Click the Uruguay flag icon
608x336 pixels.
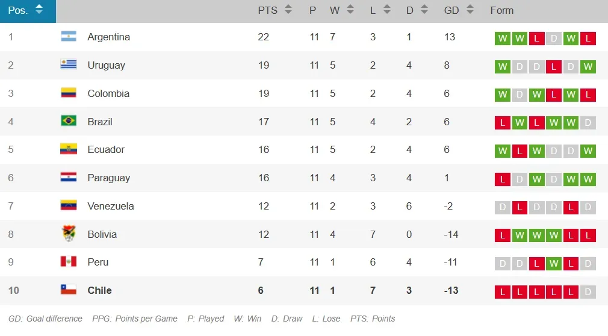pos(69,65)
